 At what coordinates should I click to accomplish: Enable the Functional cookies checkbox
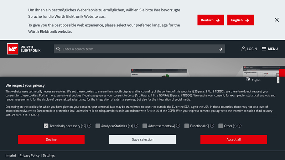(186, 126)
